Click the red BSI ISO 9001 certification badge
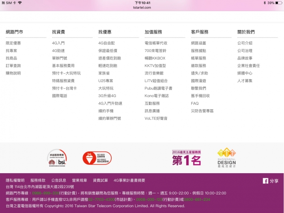284x213 pixels. (97, 158)
